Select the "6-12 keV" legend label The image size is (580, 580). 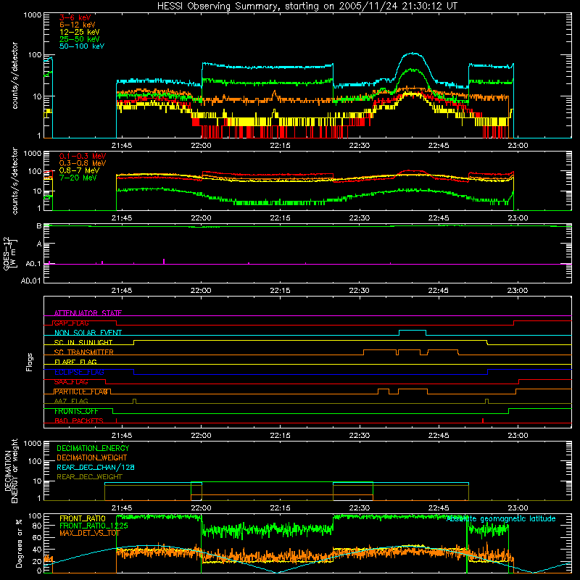coord(78,25)
